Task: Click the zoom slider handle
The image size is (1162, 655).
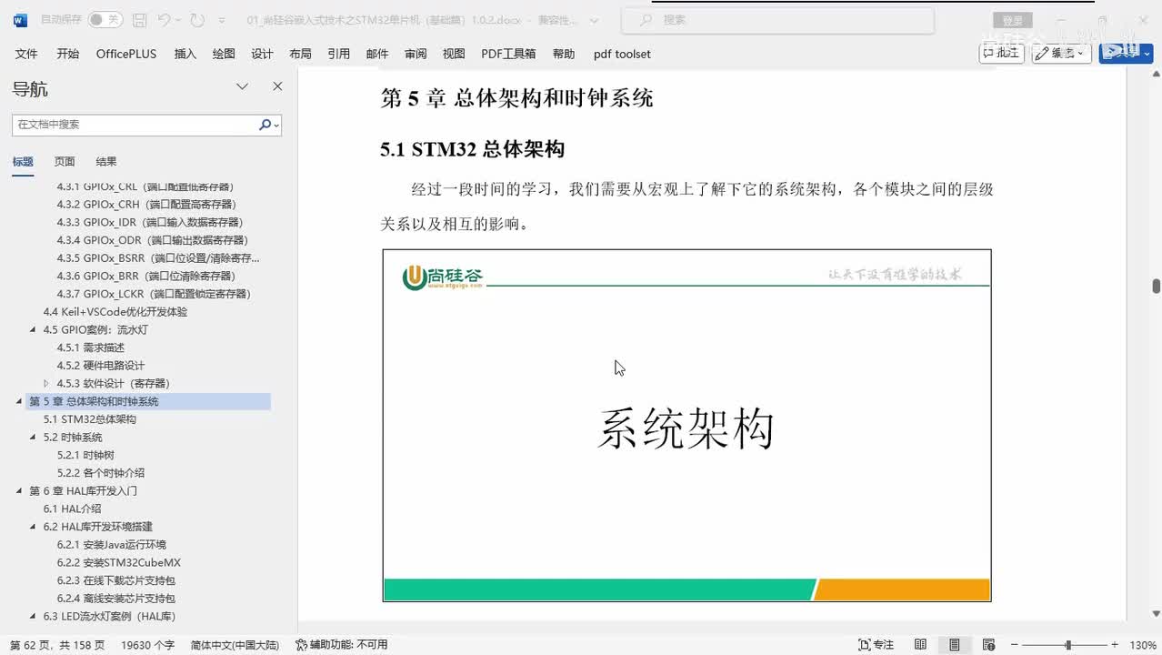Action: (x=1068, y=644)
